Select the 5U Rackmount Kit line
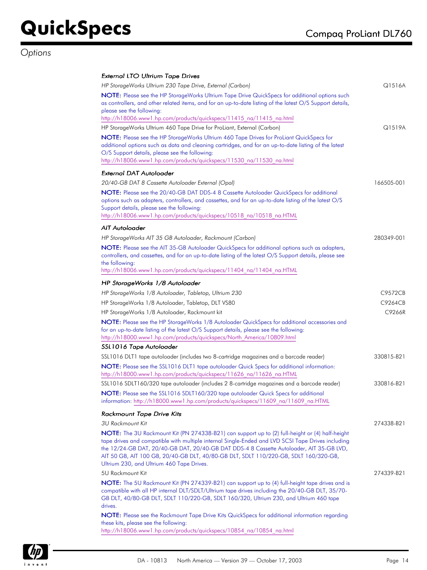This screenshot has height=570, width=427. click(124, 473)
